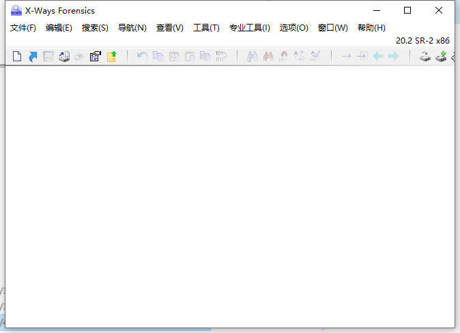Click the Copy Block icon

point(158,56)
